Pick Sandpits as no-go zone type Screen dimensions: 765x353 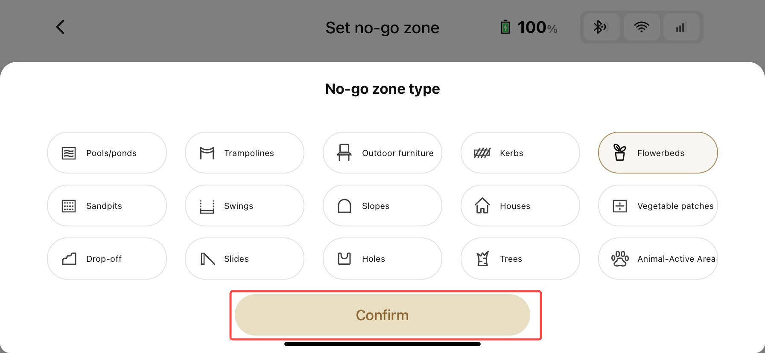[107, 205]
